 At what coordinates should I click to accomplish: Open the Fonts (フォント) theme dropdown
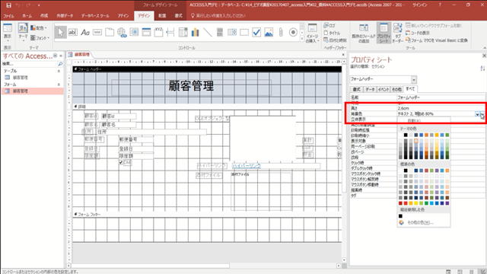(40, 38)
